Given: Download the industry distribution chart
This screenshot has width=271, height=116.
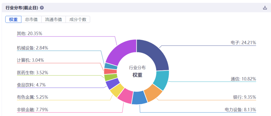Looking at the screenshot, I should 265,8.
